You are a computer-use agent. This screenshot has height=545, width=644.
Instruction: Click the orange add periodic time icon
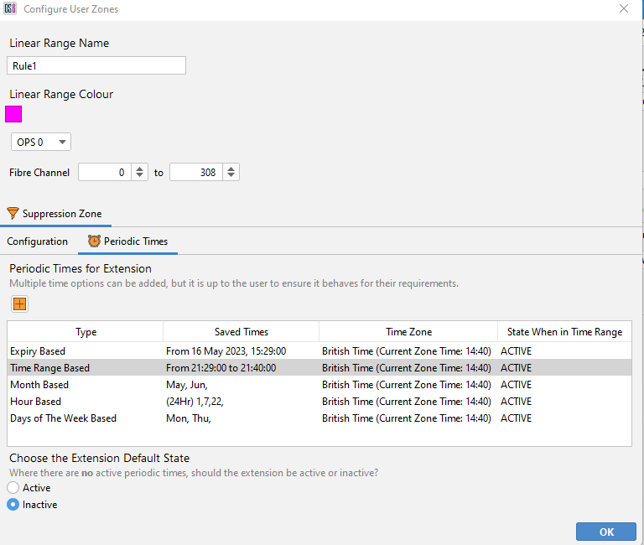(x=18, y=304)
